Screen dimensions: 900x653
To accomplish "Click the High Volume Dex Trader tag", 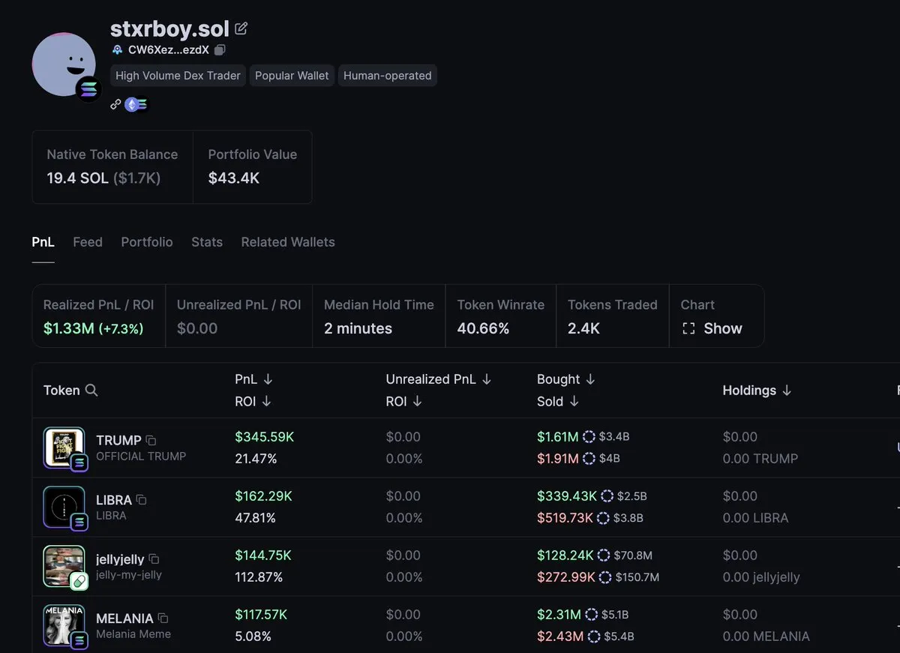I will [x=178, y=76].
